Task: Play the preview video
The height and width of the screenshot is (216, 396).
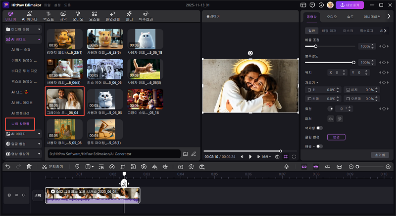Action: tap(250, 157)
